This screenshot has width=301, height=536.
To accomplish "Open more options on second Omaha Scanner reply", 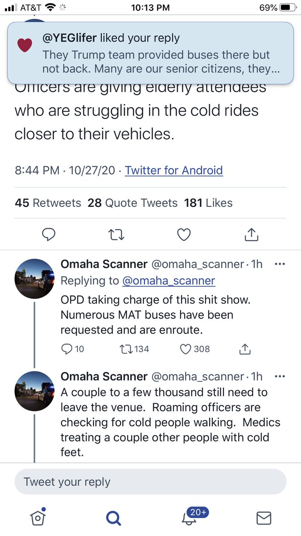I will tap(279, 376).
